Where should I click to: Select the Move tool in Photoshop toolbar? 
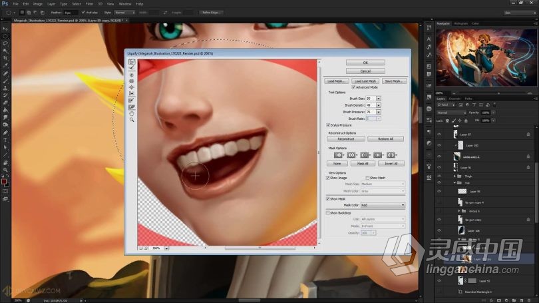pos(5,29)
